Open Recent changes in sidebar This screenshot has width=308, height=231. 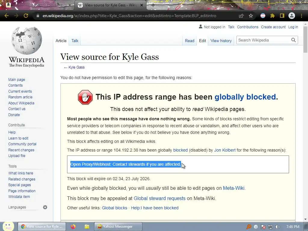point(21,150)
